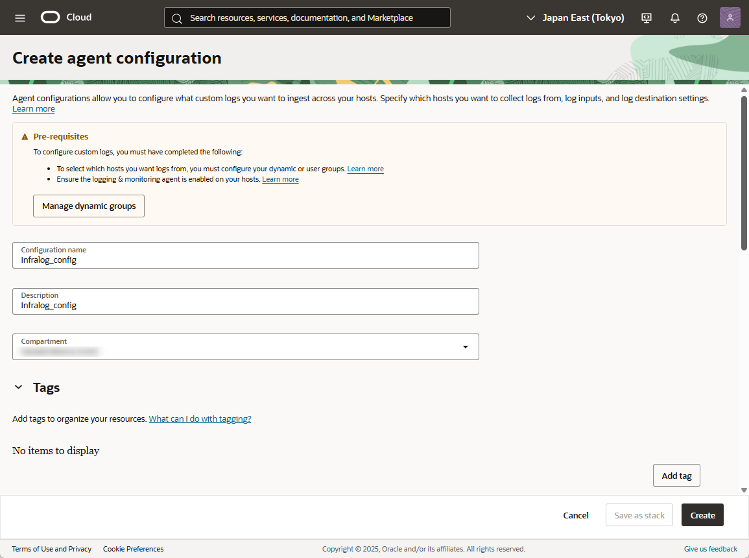Click the Add tag button
Screen dimensions: 749x558
(x=676, y=476)
